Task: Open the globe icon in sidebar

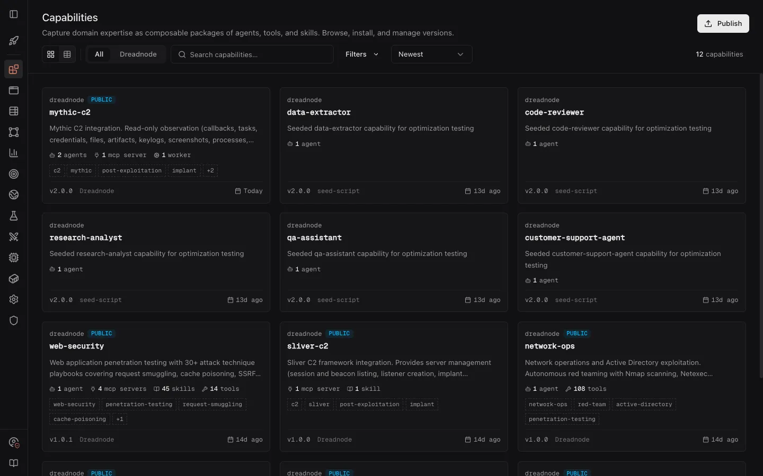Action: [14, 195]
